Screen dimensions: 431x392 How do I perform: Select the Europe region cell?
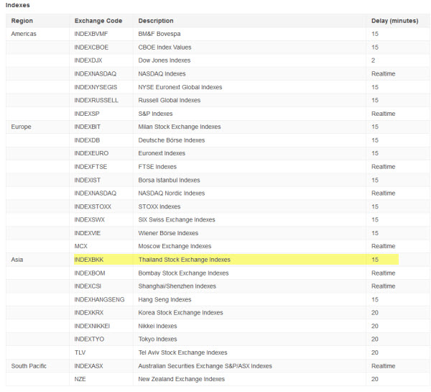[x=21, y=127]
